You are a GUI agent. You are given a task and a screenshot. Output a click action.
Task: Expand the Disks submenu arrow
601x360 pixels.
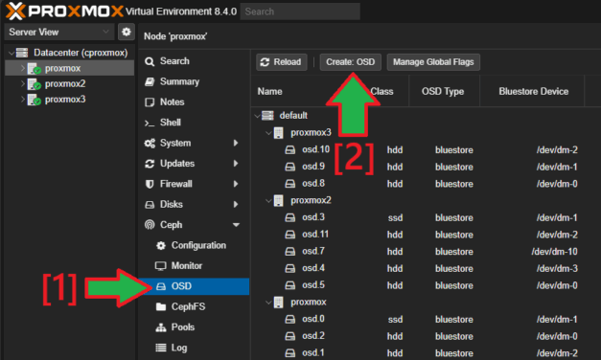click(x=236, y=205)
